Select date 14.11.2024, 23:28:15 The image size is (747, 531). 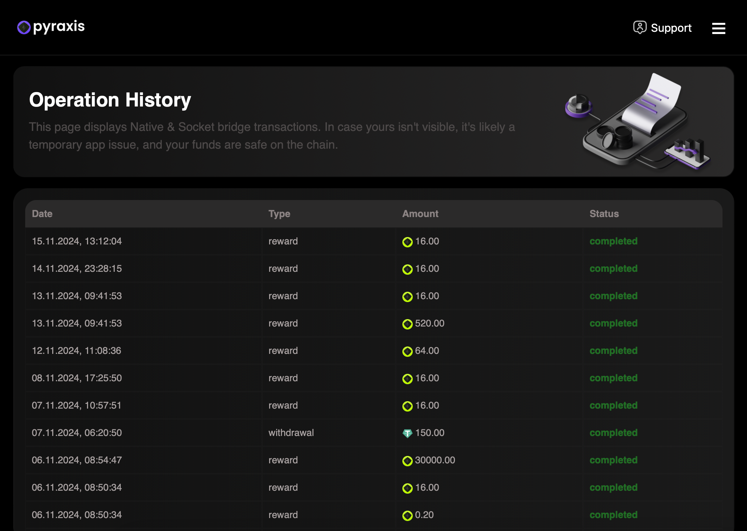pos(77,268)
